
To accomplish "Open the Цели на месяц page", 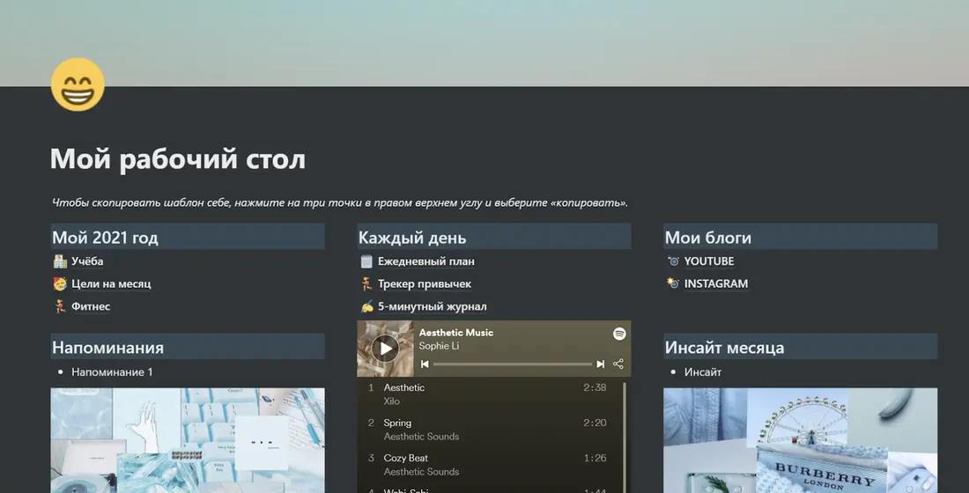I will tap(111, 283).
